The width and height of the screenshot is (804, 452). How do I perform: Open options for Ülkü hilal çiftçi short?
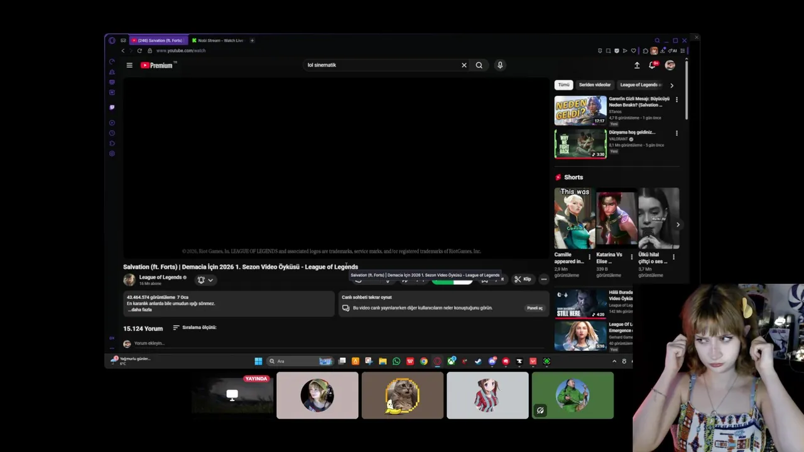tap(673, 257)
